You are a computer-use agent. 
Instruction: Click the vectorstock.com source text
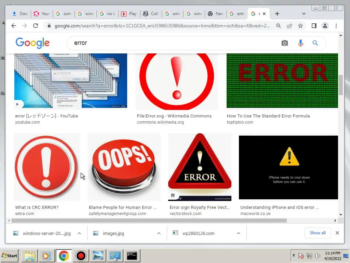[186, 214]
